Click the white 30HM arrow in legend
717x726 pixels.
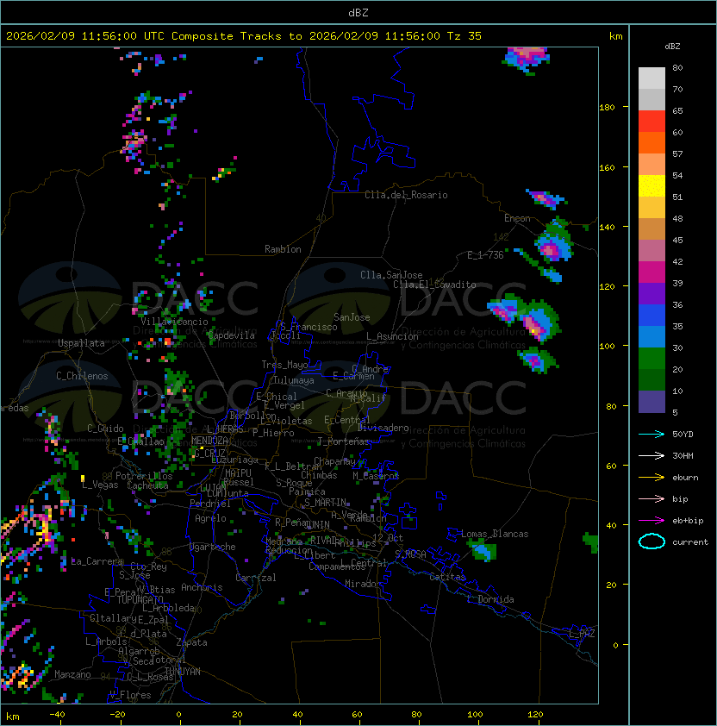pos(652,455)
